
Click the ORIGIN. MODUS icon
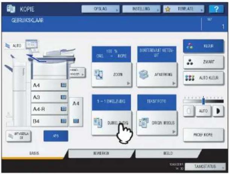pos(144,123)
